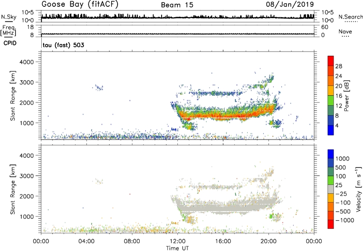Click the 'Power [dB]' color bar title
The width and height of the screenshot is (363, 251).
click(x=347, y=96)
